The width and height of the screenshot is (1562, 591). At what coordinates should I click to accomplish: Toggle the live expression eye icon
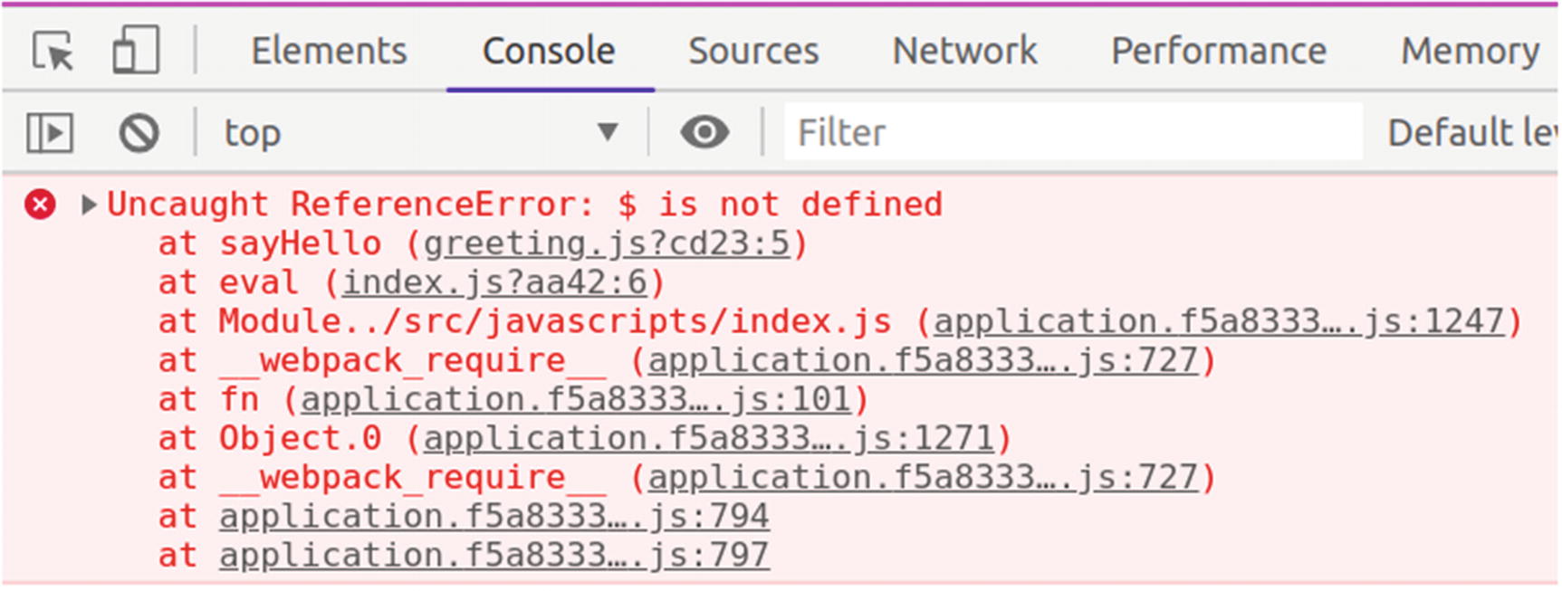pyautogui.click(x=704, y=133)
